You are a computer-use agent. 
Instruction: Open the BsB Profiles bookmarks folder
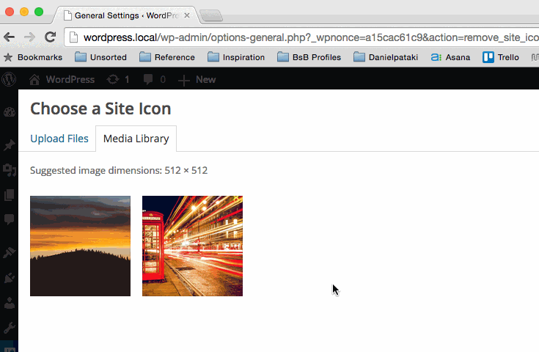[x=309, y=57]
